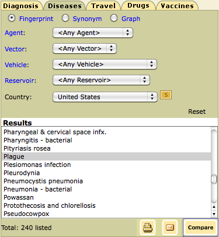The width and height of the screenshot is (219, 237).
Task: Click the scrollbar down arrow in results
Action: (x=214, y=214)
